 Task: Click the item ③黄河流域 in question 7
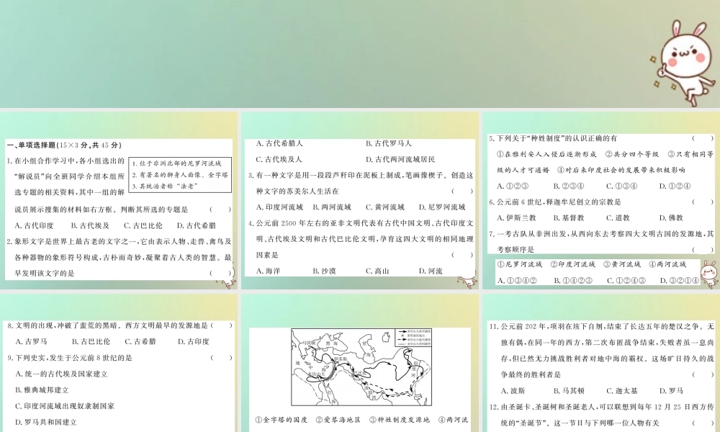pyautogui.click(x=622, y=264)
